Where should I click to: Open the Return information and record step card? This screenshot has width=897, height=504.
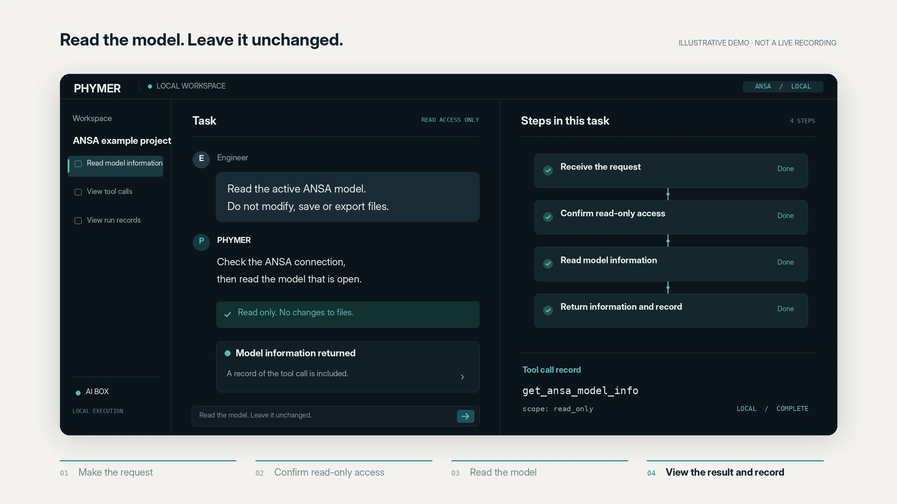click(x=671, y=311)
